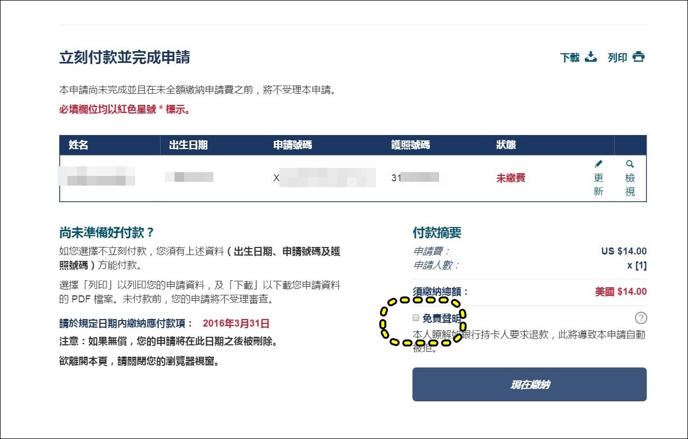Click the 檢視 view link text
Viewport: 688px width, 439px height.
(630, 185)
